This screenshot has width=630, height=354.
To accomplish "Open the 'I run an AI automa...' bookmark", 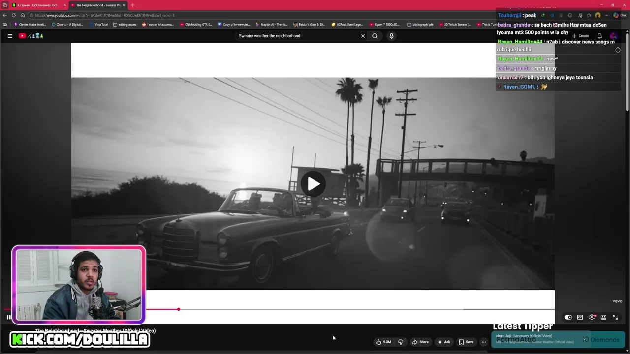I will [x=158, y=24].
